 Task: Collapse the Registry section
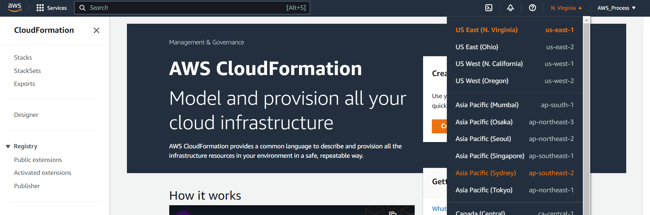coord(8,147)
